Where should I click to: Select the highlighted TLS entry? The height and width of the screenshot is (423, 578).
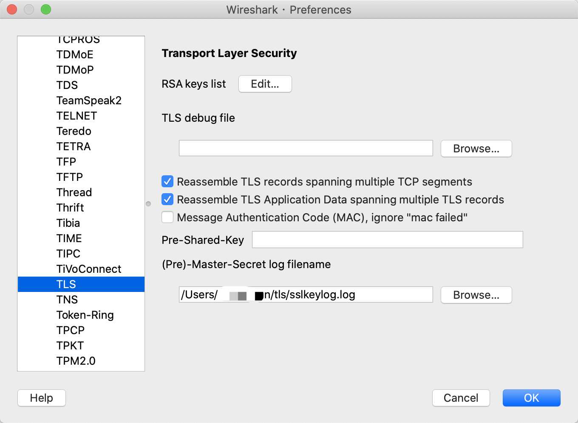pyautogui.click(x=81, y=284)
